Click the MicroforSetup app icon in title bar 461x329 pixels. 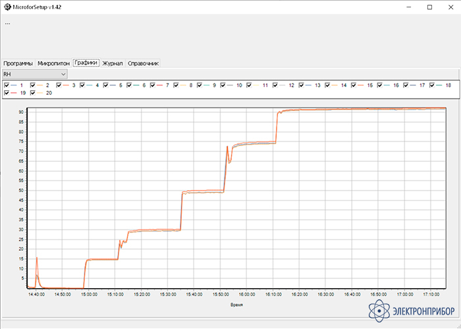[x=7, y=7]
